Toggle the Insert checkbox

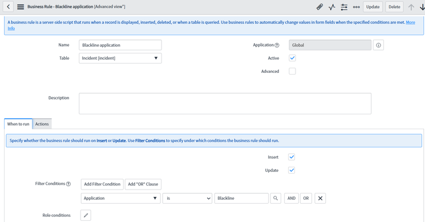[x=292, y=157]
